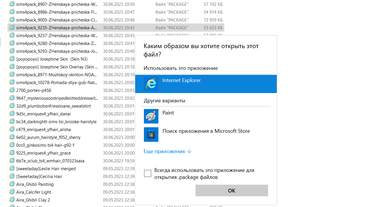Click file icon of Josephine Skin Overlay

click(12, 67)
